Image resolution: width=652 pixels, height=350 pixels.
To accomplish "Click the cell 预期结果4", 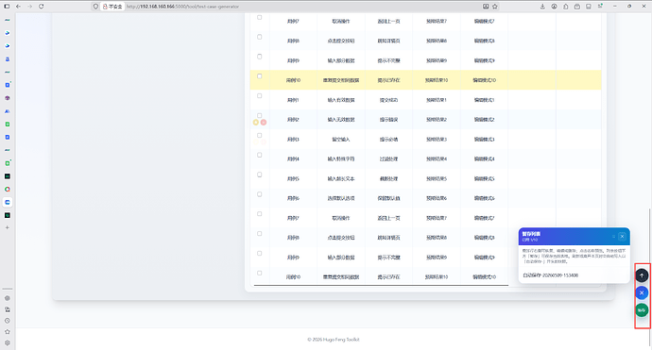I will [437, 159].
